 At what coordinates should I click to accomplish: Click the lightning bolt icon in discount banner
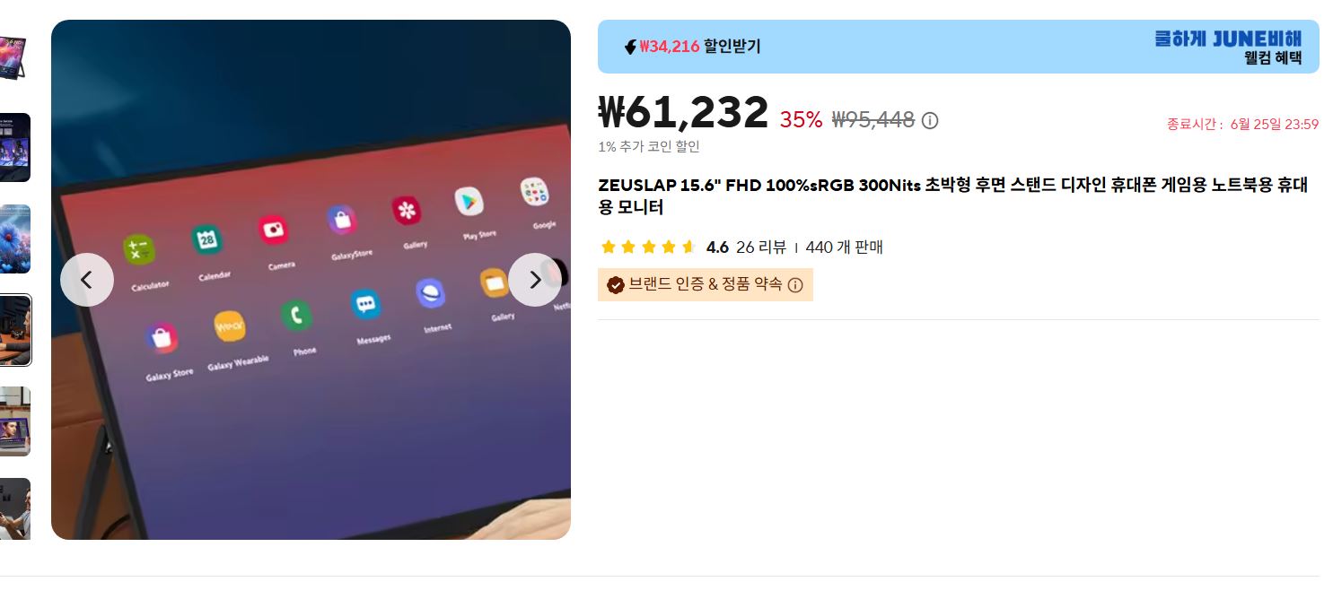(x=630, y=47)
